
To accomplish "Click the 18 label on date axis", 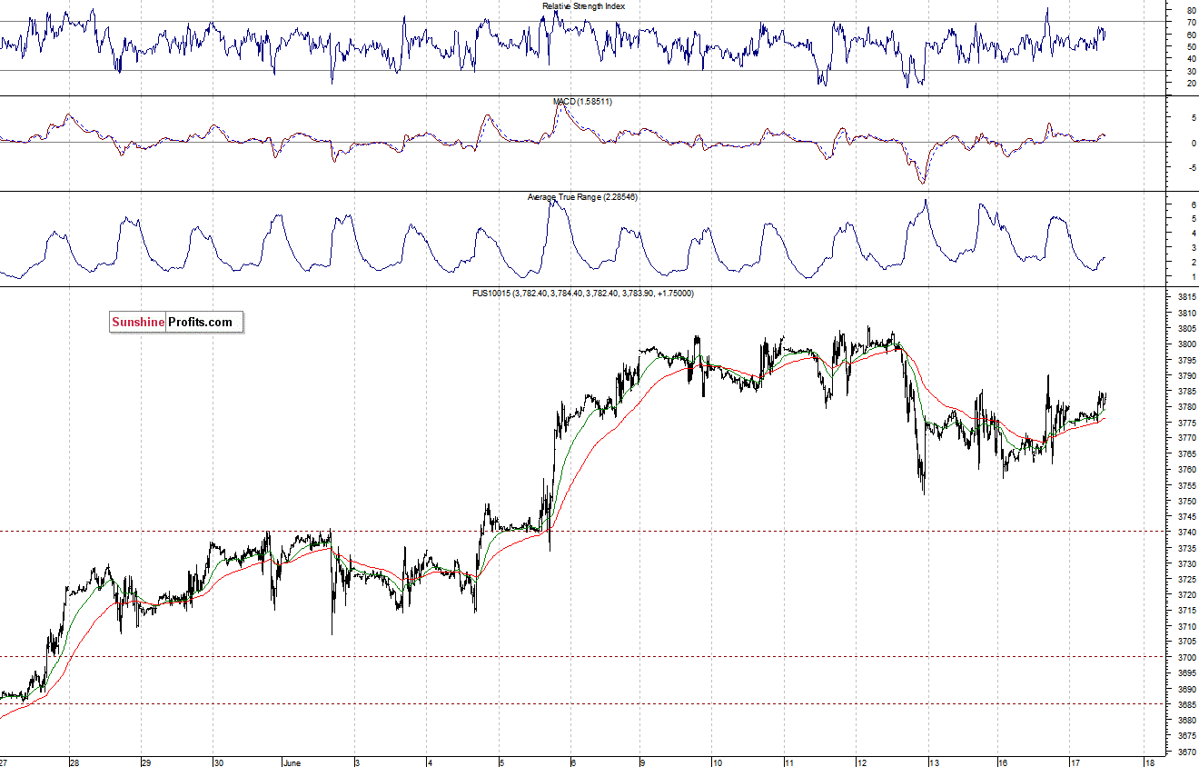I will [1149, 762].
